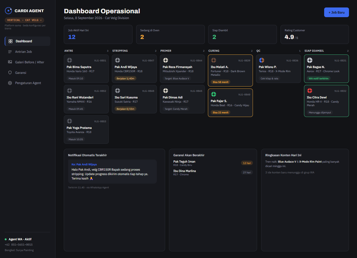Click the green wheel icon on VLG-0840 card
The width and height of the screenshot is (357, 258).
click(214, 94)
